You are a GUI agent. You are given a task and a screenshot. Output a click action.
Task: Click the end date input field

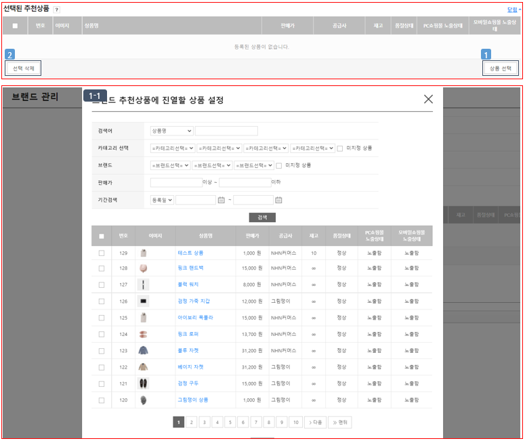(x=253, y=201)
